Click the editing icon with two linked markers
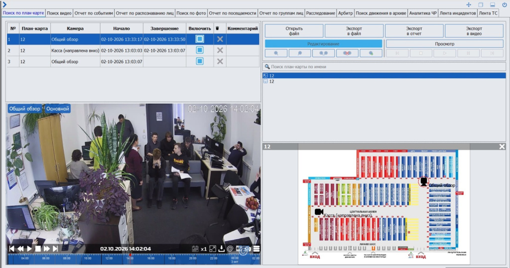The height and width of the screenshot is (268, 510). click(x=323, y=53)
